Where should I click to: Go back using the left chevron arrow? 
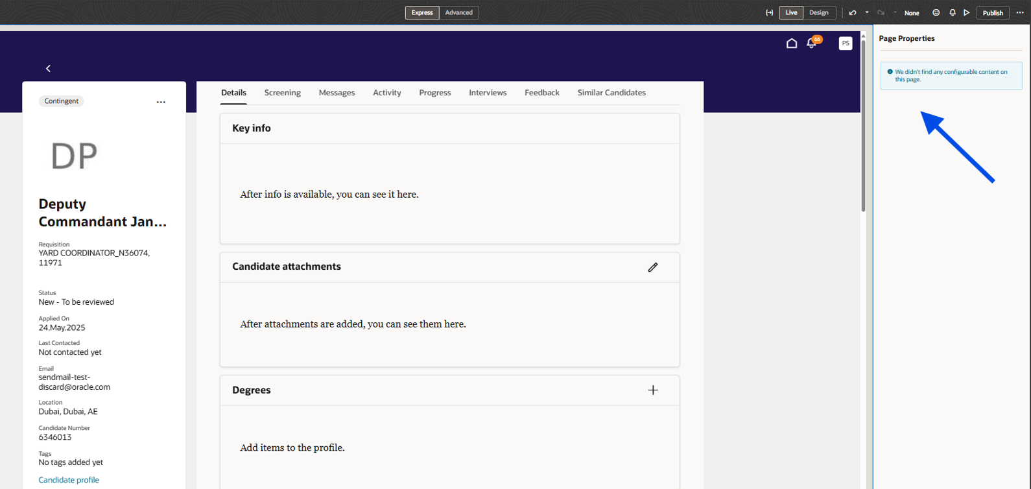tap(48, 68)
